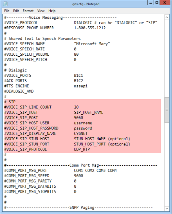Click the SIP_HOST_NAME value
Viewport: 172px width, 214px height.
click(x=89, y=112)
